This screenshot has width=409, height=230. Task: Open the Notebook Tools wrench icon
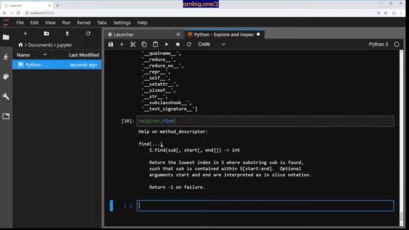6,96
